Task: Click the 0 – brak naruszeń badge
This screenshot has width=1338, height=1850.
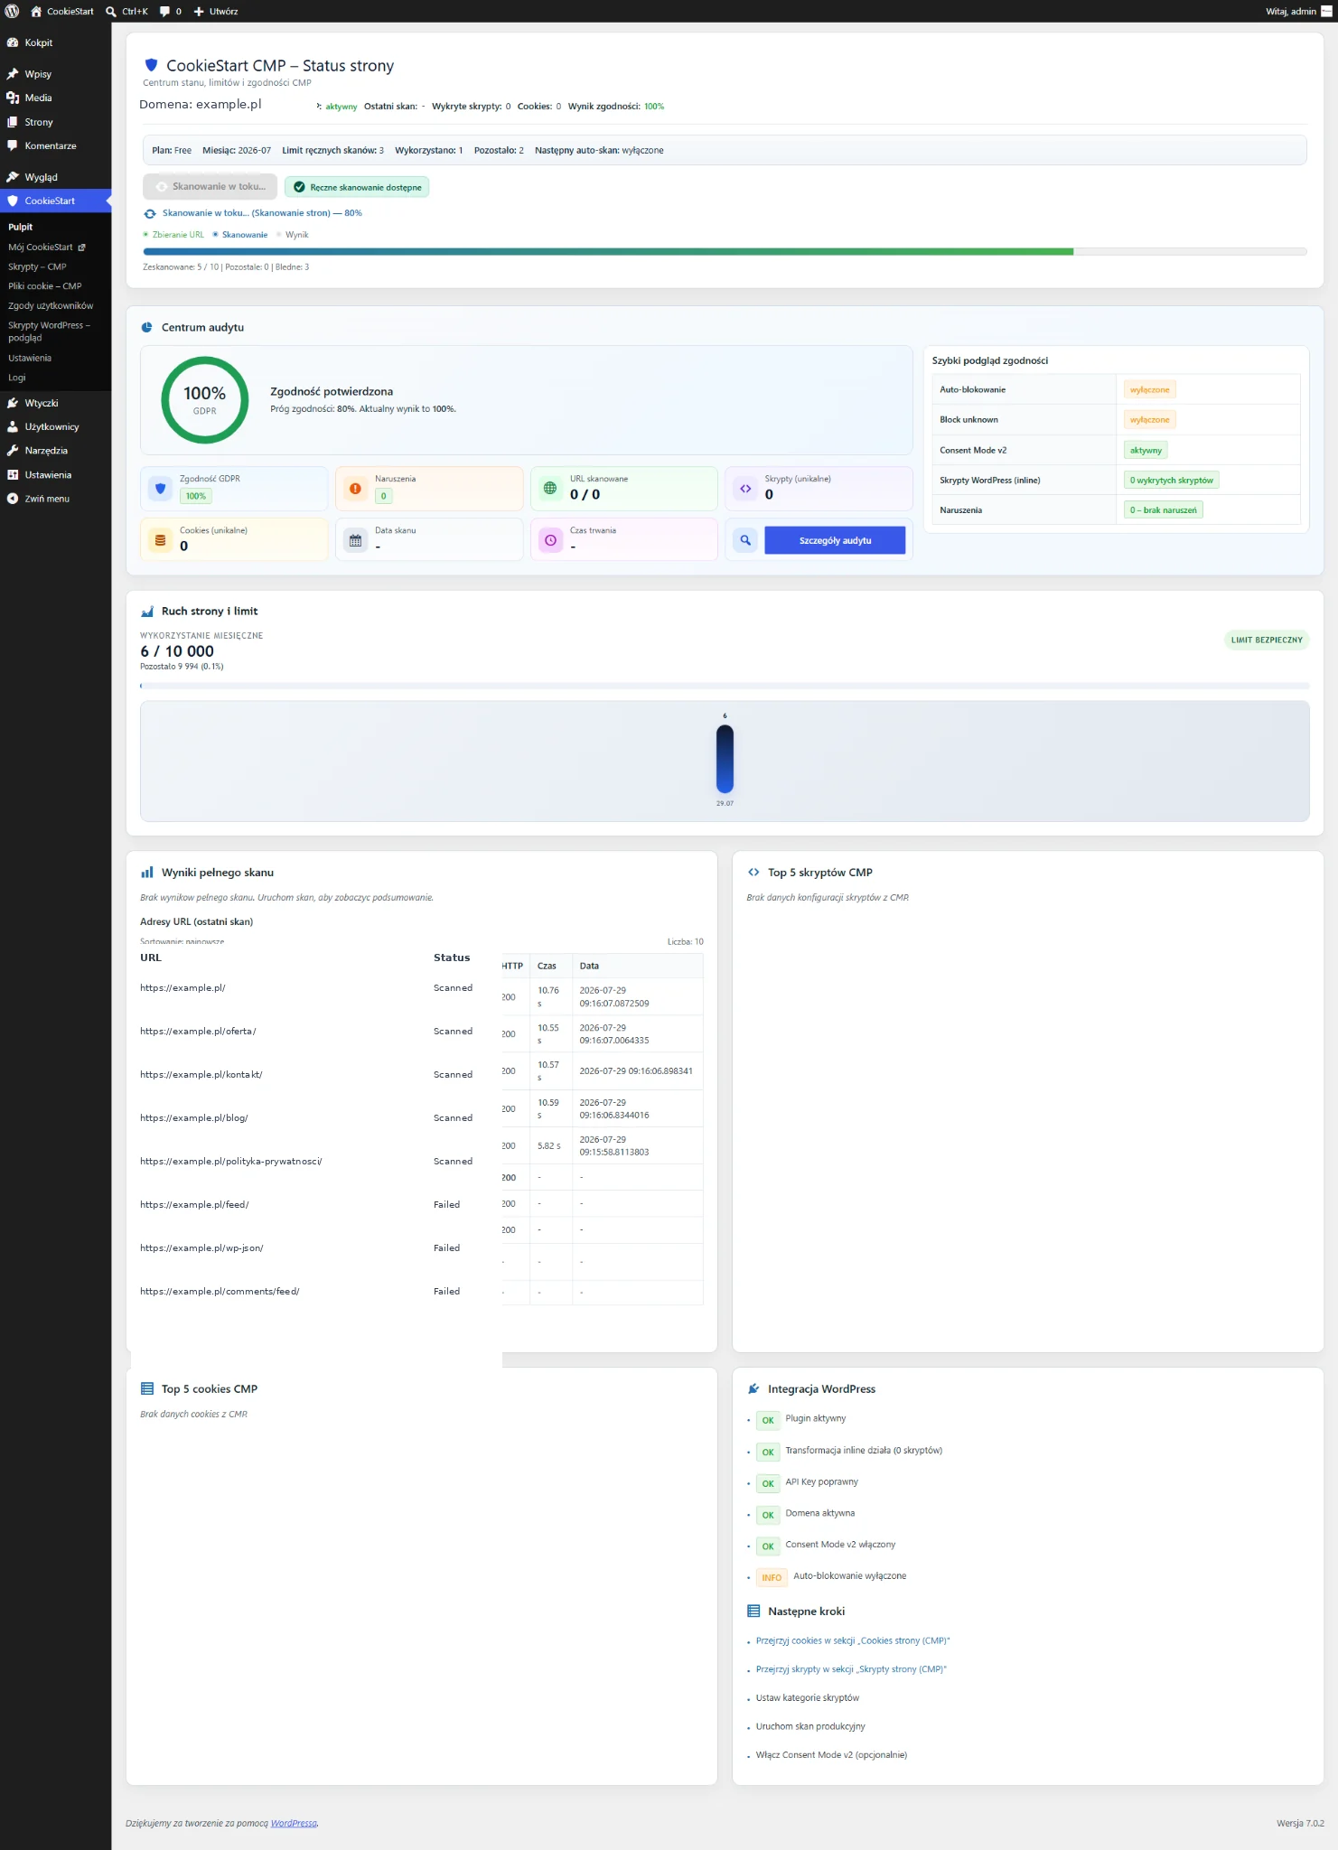Action: click(x=1164, y=509)
